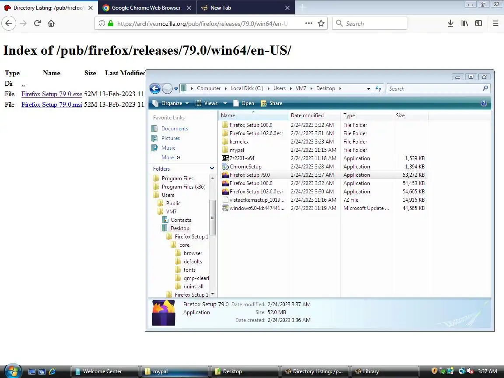Viewport: 504px width, 378px height.
Task: Launch Internet Explorer from quick launch
Action: tap(52, 371)
